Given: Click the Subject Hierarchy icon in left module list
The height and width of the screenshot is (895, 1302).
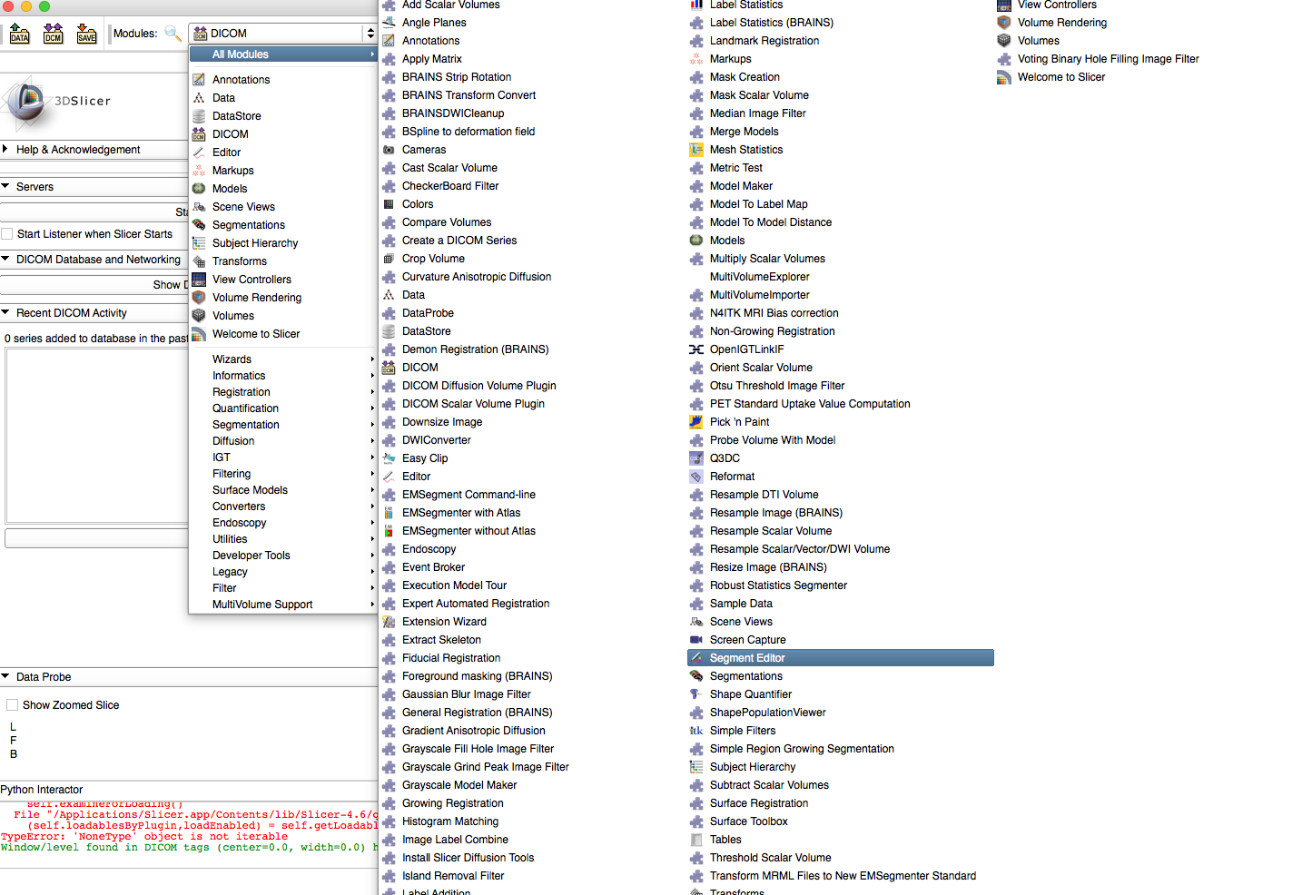Looking at the screenshot, I should 199,243.
